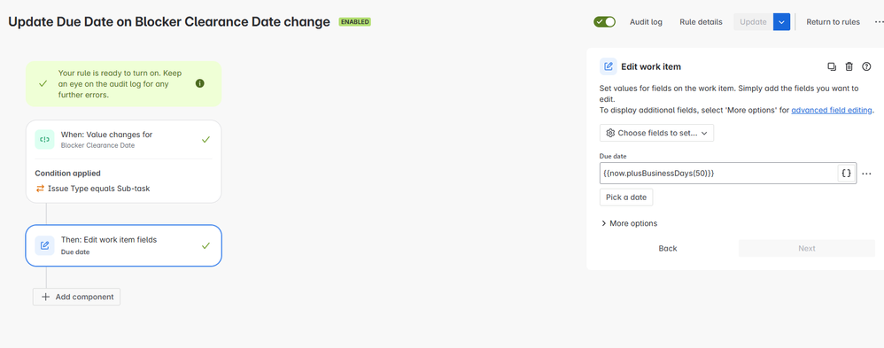
Task: Open the Due date field options ellipsis
Action: point(867,174)
